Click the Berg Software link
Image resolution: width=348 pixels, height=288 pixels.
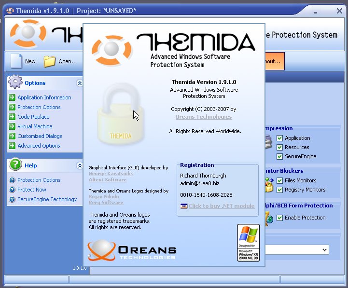click(x=106, y=203)
